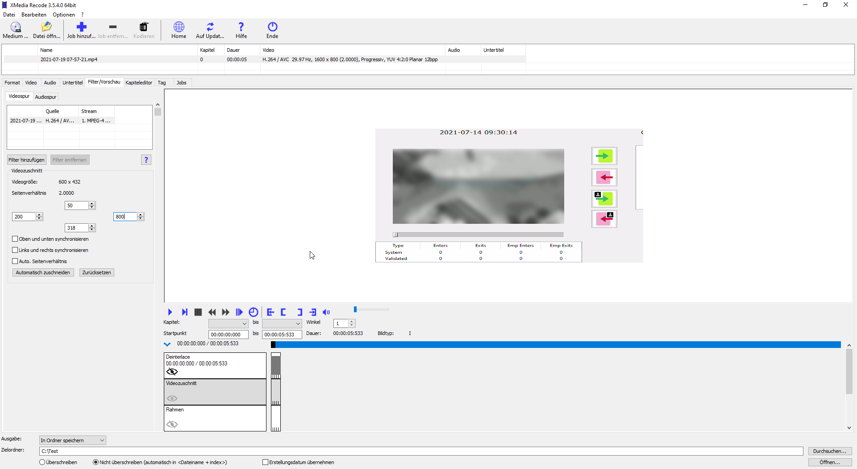Click Durchsuchen button
857x469 pixels.
[x=830, y=451]
